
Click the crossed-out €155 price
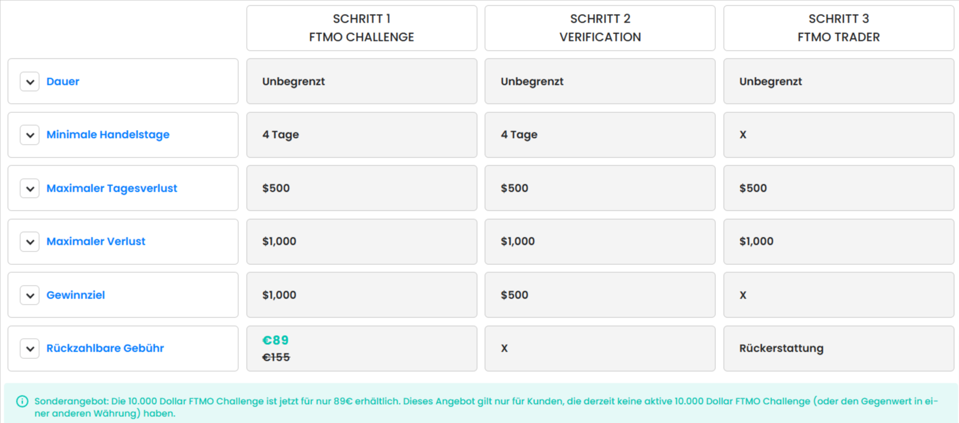point(276,358)
